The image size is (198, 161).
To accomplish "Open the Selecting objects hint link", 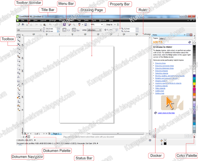I will pyautogui.click(x=162, y=73).
